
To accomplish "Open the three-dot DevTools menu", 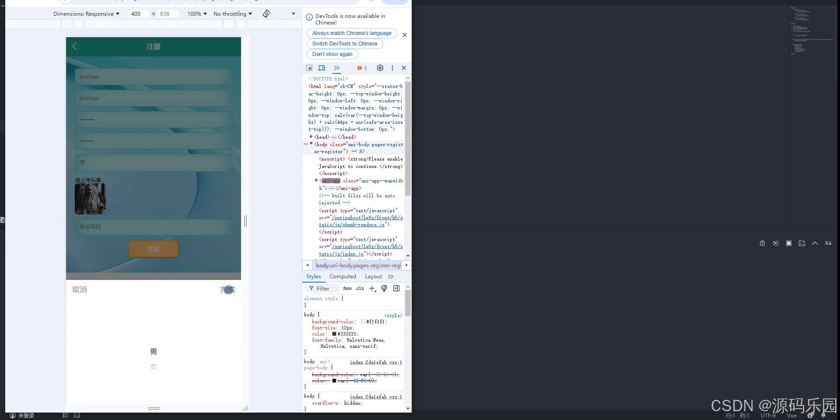I will (x=392, y=68).
